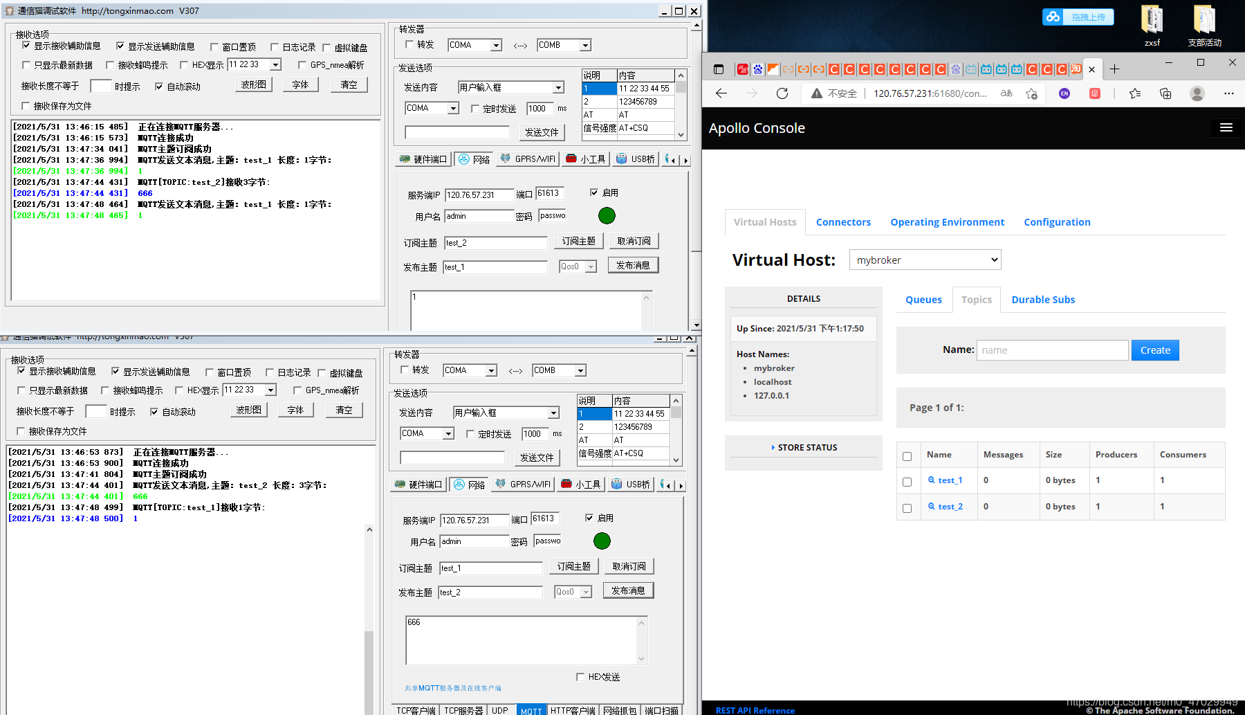Switch to Queues tab
The height and width of the screenshot is (715, 1245).
923,300
